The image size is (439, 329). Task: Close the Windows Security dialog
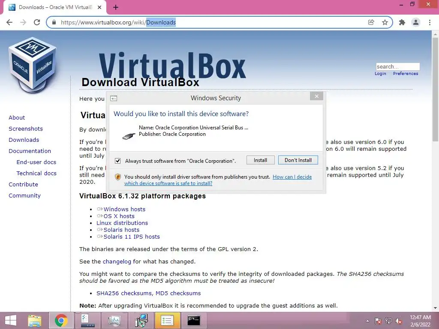click(316, 96)
